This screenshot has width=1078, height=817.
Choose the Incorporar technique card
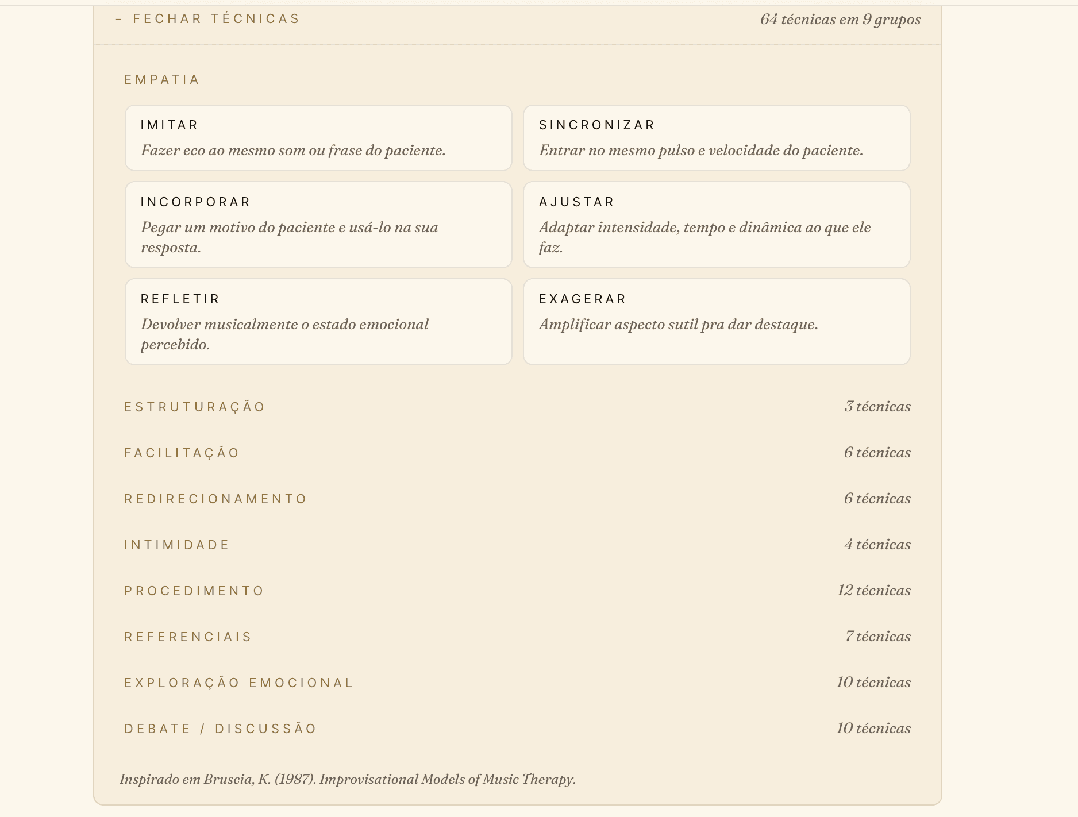[318, 225]
